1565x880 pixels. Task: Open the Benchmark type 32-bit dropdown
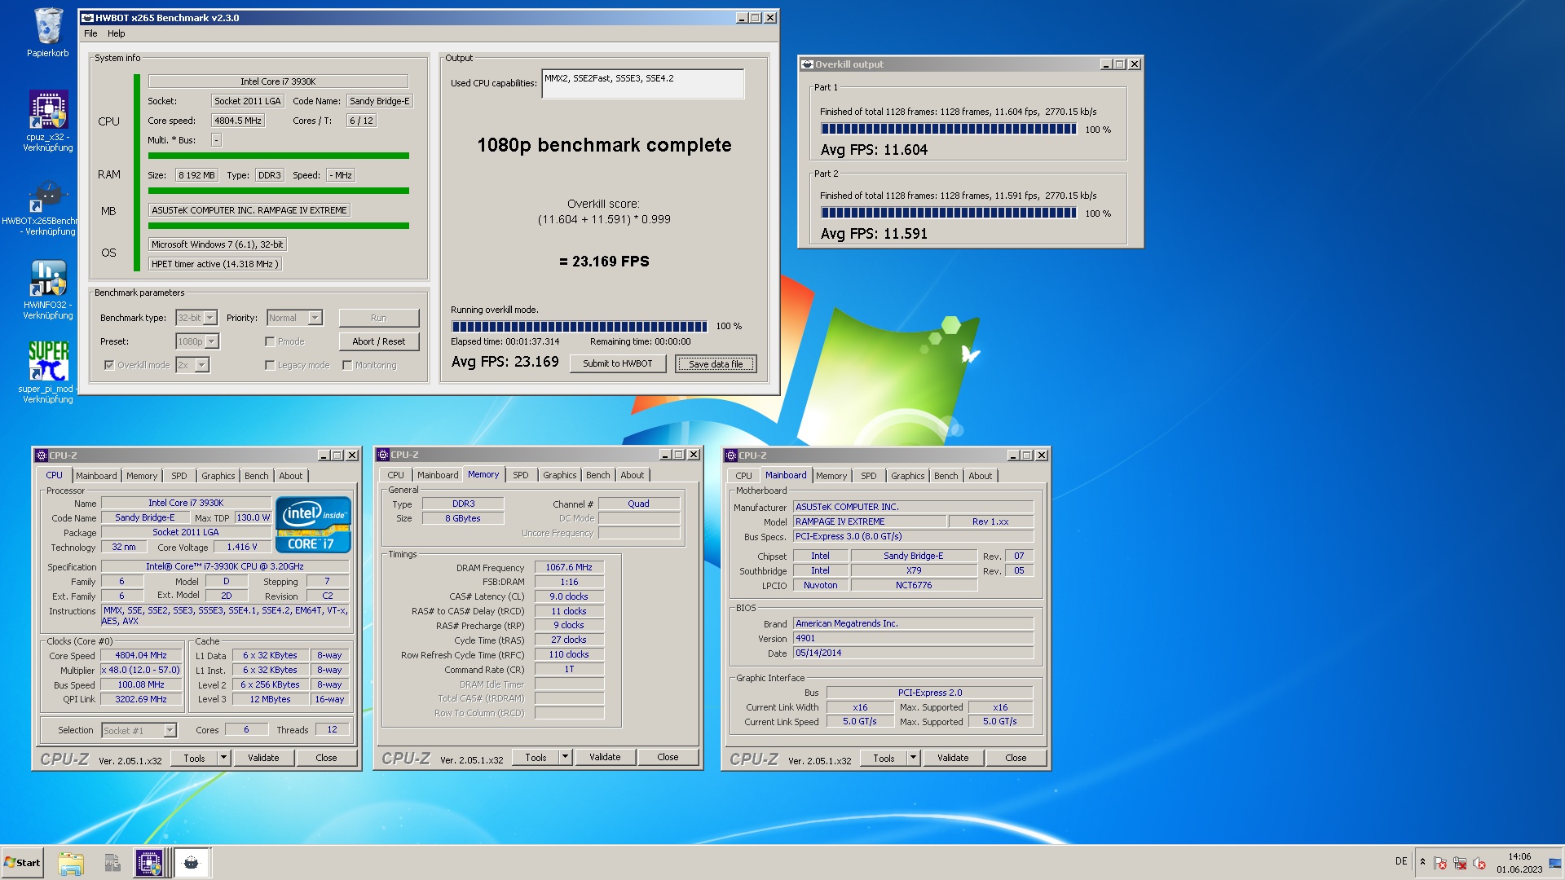tap(210, 318)
